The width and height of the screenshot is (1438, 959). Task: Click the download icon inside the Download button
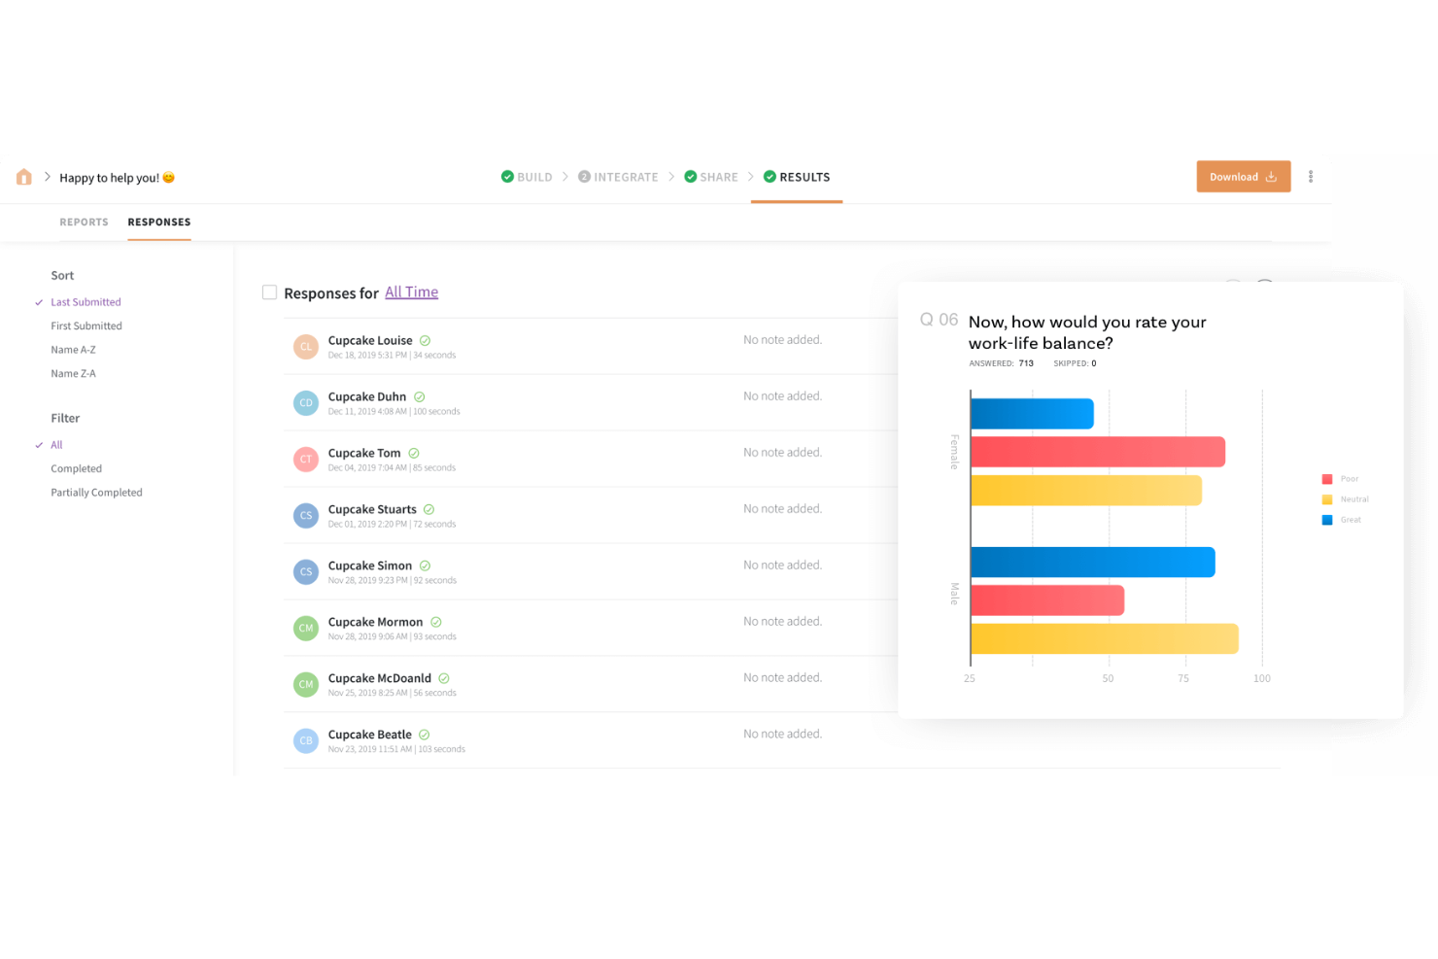pos(1272,176)
